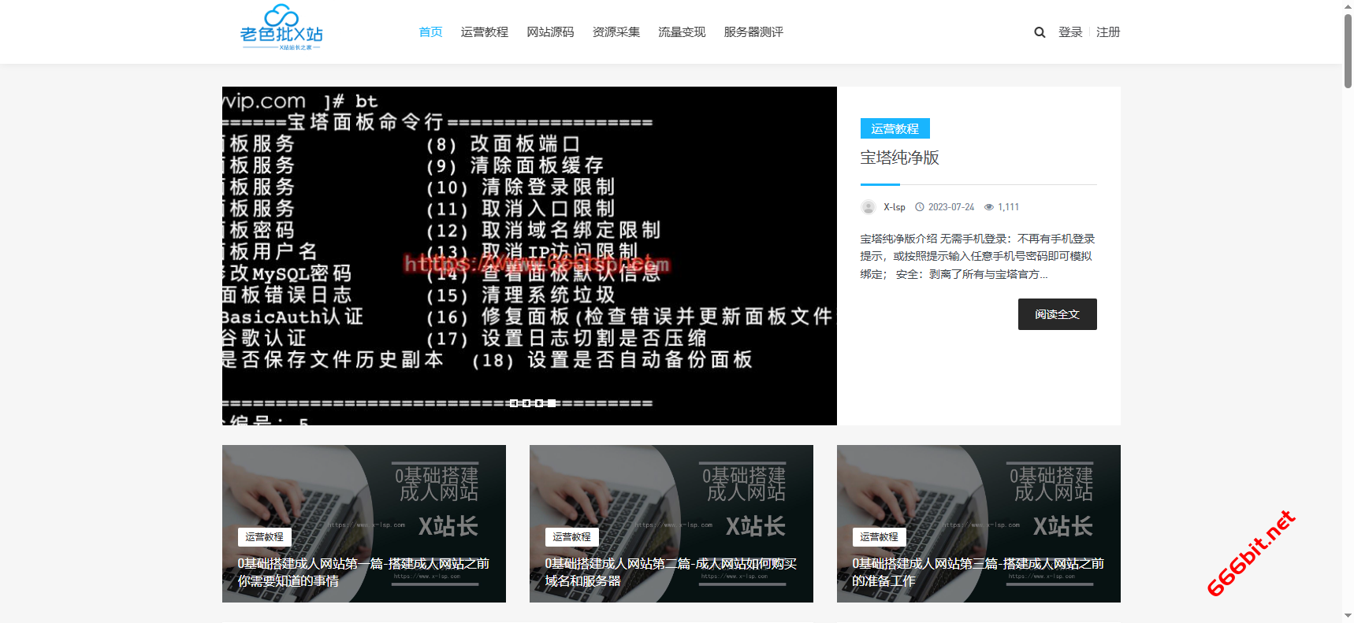
Task: Click the 阅读全文 button
Action: (x=1058, y=314)
